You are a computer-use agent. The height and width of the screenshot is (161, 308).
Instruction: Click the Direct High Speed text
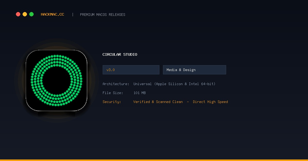point(210,102)
